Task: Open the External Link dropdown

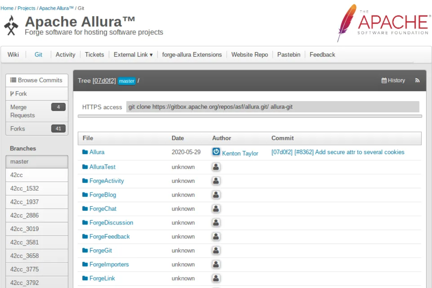Action: coord(133,54)
